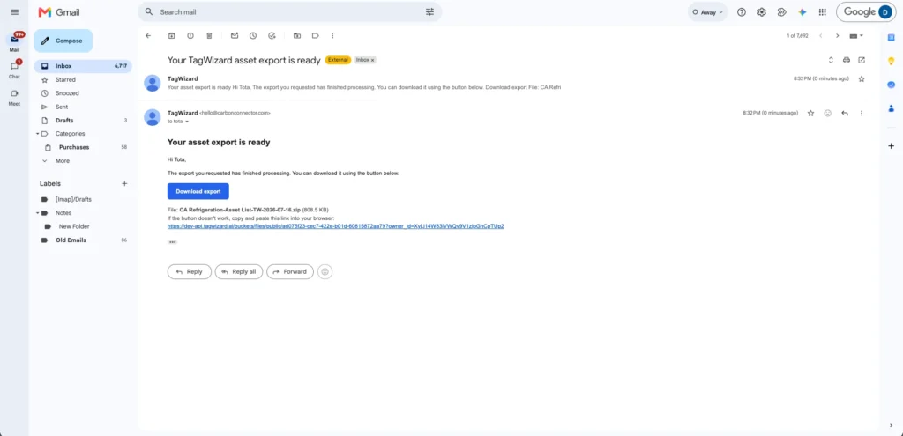This screenshot has width=903, height=436.
Task: Add this email to Tasks
Action: point(272,35)
